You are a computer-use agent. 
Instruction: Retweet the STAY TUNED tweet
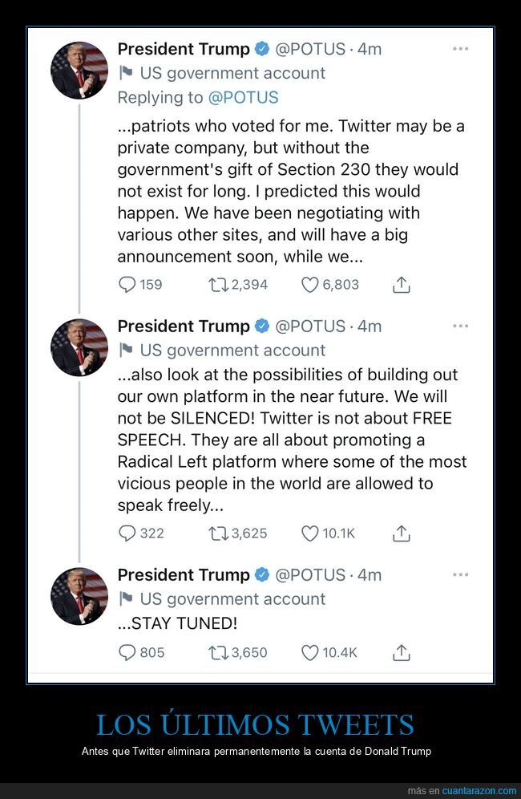tap(220, 652)
